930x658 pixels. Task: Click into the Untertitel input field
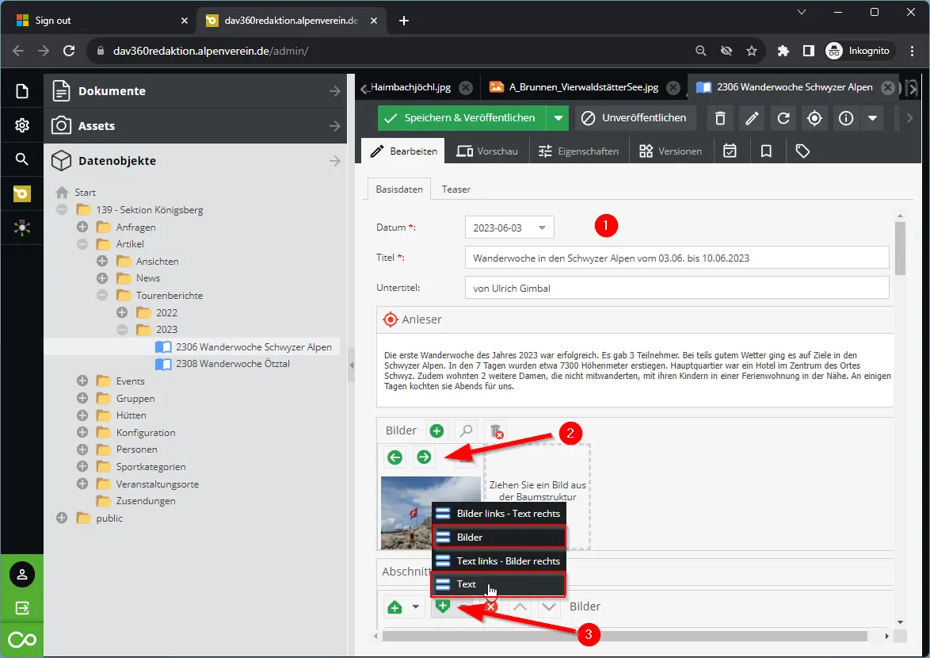677,288
